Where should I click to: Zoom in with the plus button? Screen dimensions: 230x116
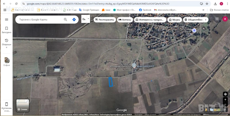[x=225, y=100]
